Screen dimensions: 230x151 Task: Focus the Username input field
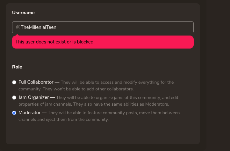pos(103,27)
